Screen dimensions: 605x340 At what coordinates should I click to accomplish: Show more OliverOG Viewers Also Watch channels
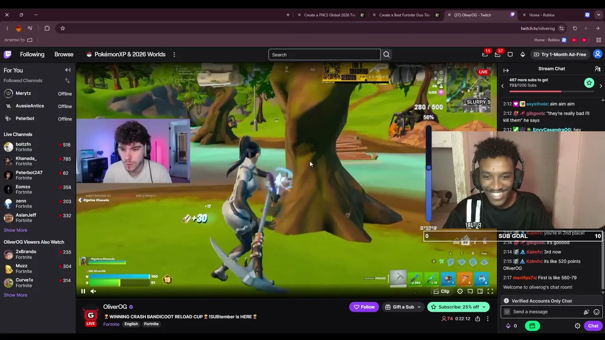tap(16, 295)
